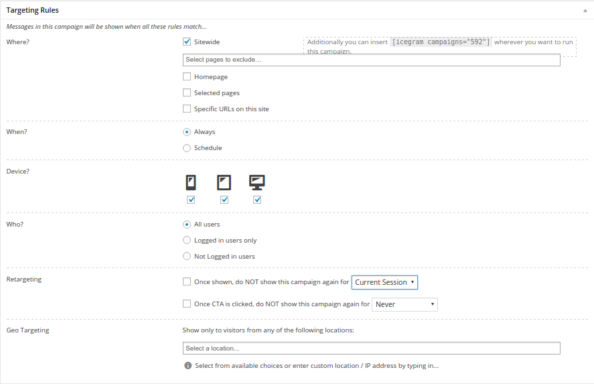Screen dimensions: 594x384
Task: Select the Always radio button
Action: (x=187, y=132)
